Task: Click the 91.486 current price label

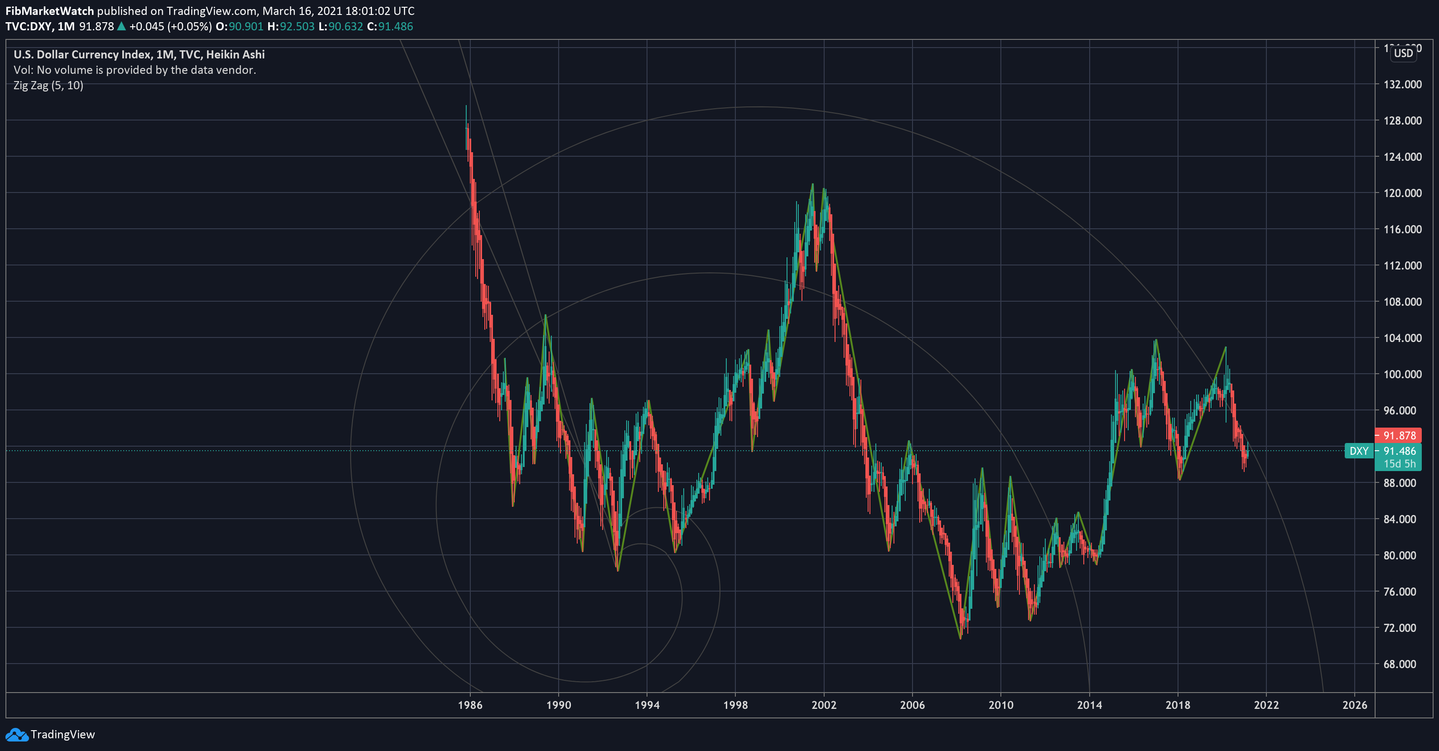Action: click(x=1399, y=451)
